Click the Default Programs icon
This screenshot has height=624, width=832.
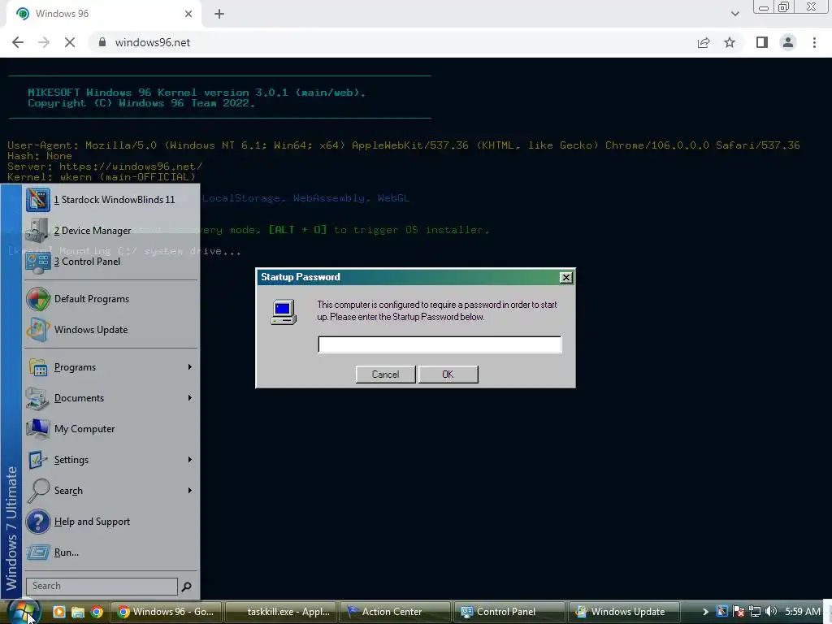[38, 299]
